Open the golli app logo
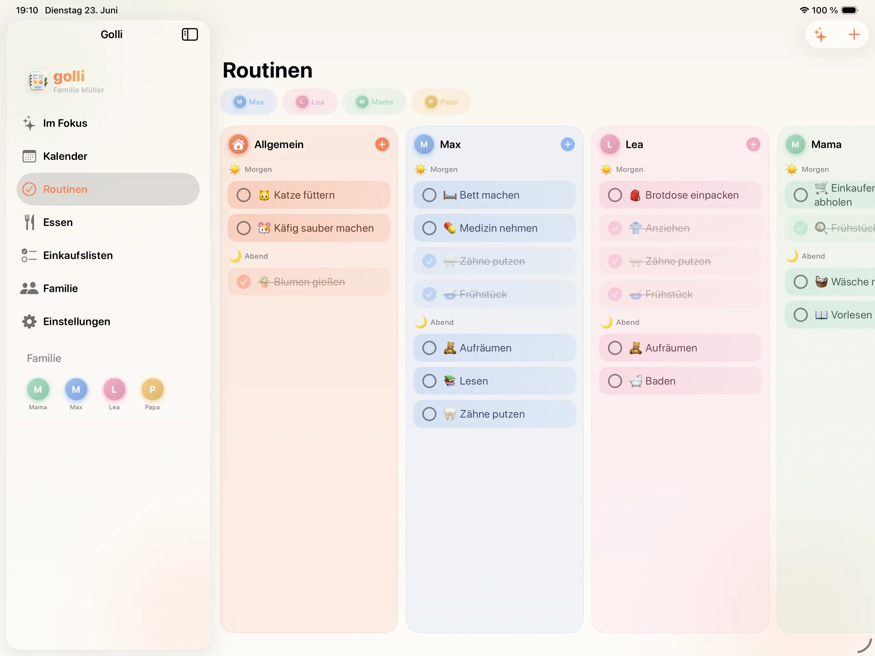 click(x=38, y=81)
